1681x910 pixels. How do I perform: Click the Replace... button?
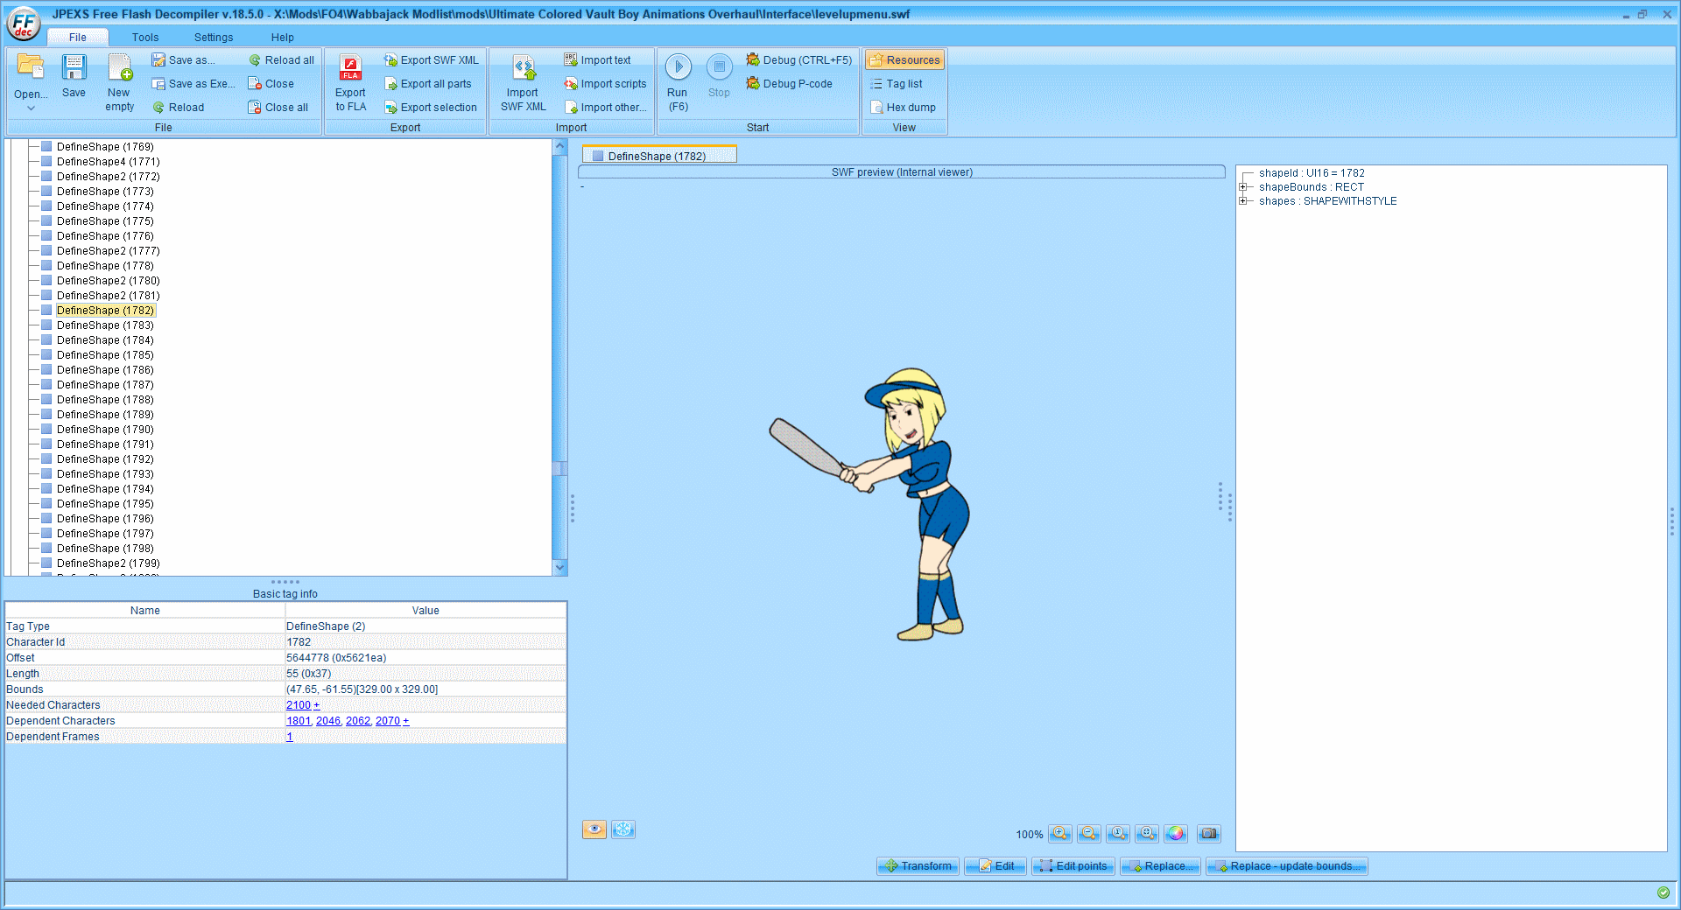[x=1160, y=866]
